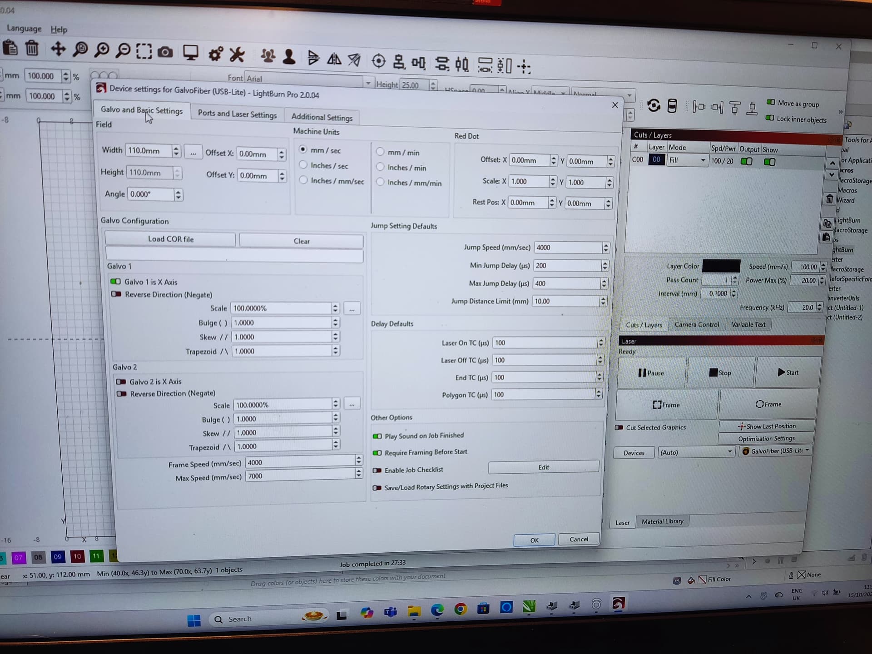
Task: Click the camera capture toolbar icon
Action: pyautogui.click(x=165, y=52)
